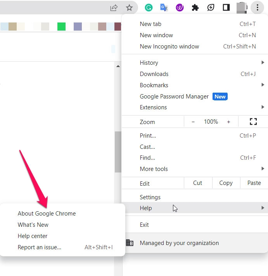
Task: Open the profile avatar menu
Action: click(242, 8)
